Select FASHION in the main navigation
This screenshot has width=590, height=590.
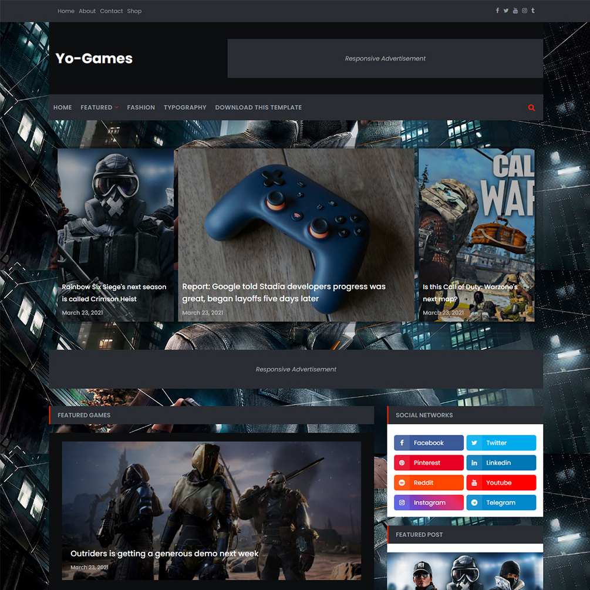[141, 107]
